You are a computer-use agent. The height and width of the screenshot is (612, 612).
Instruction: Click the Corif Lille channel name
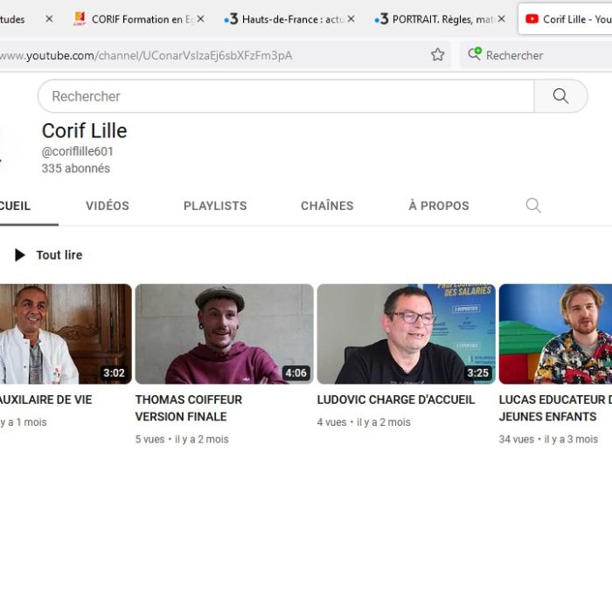point(84,131)
